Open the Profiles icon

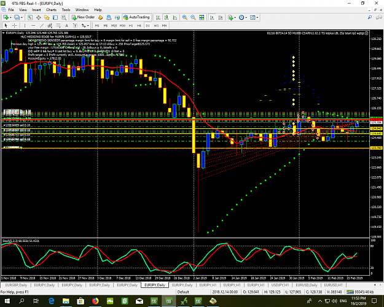pyautogui.click(x=17, y=17)
